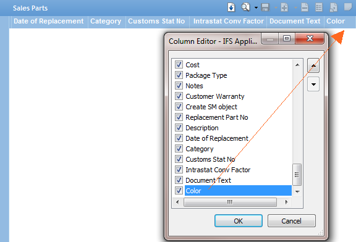Move the selected column down with the arrow button

[313, 84]
